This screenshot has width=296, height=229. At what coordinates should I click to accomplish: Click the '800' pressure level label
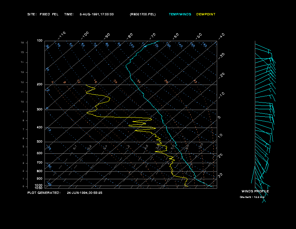pyautogui.click(x=40, y=171)
